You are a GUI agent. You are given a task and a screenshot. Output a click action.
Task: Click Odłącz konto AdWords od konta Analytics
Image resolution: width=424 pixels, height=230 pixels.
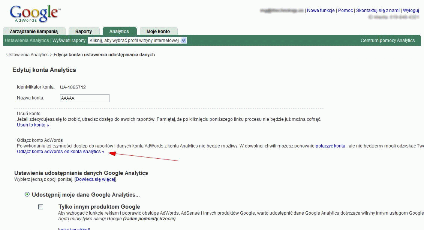click(x=61, y=152)
